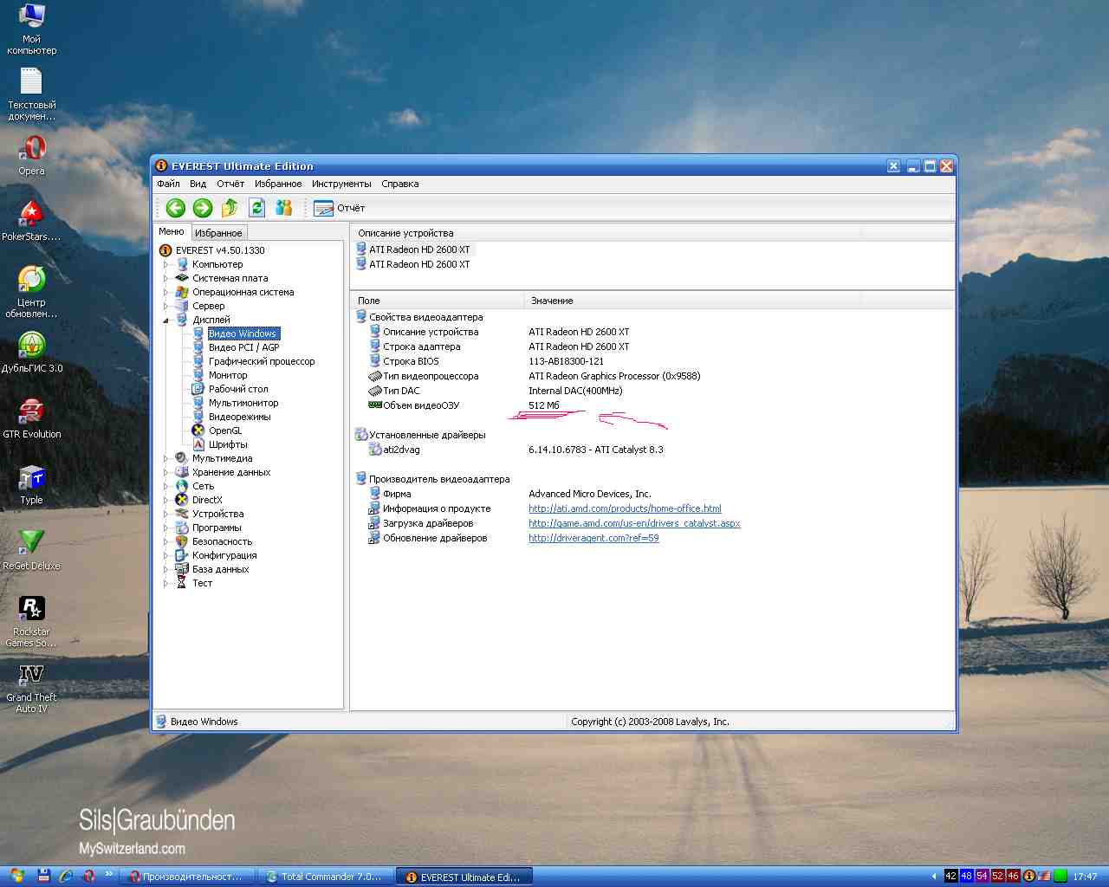Switch to Total Commander taskbar button
Screen dimensions: 1109x887
click(325, 877)
